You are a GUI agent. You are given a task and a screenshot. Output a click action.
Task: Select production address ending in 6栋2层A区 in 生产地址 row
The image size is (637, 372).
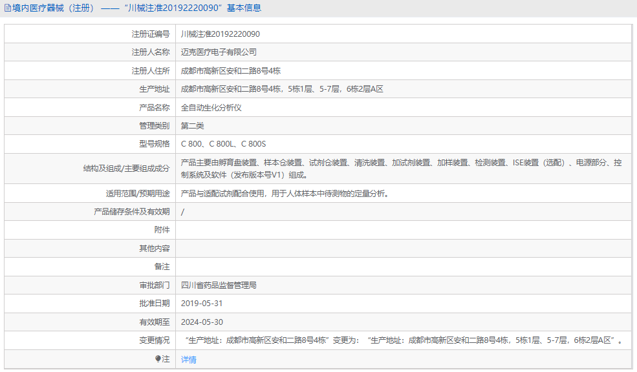click(x=282, y=89)
